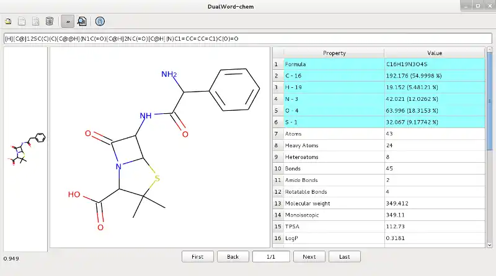Click the Value column header
The image size is (496, 276).
point(435,53)
